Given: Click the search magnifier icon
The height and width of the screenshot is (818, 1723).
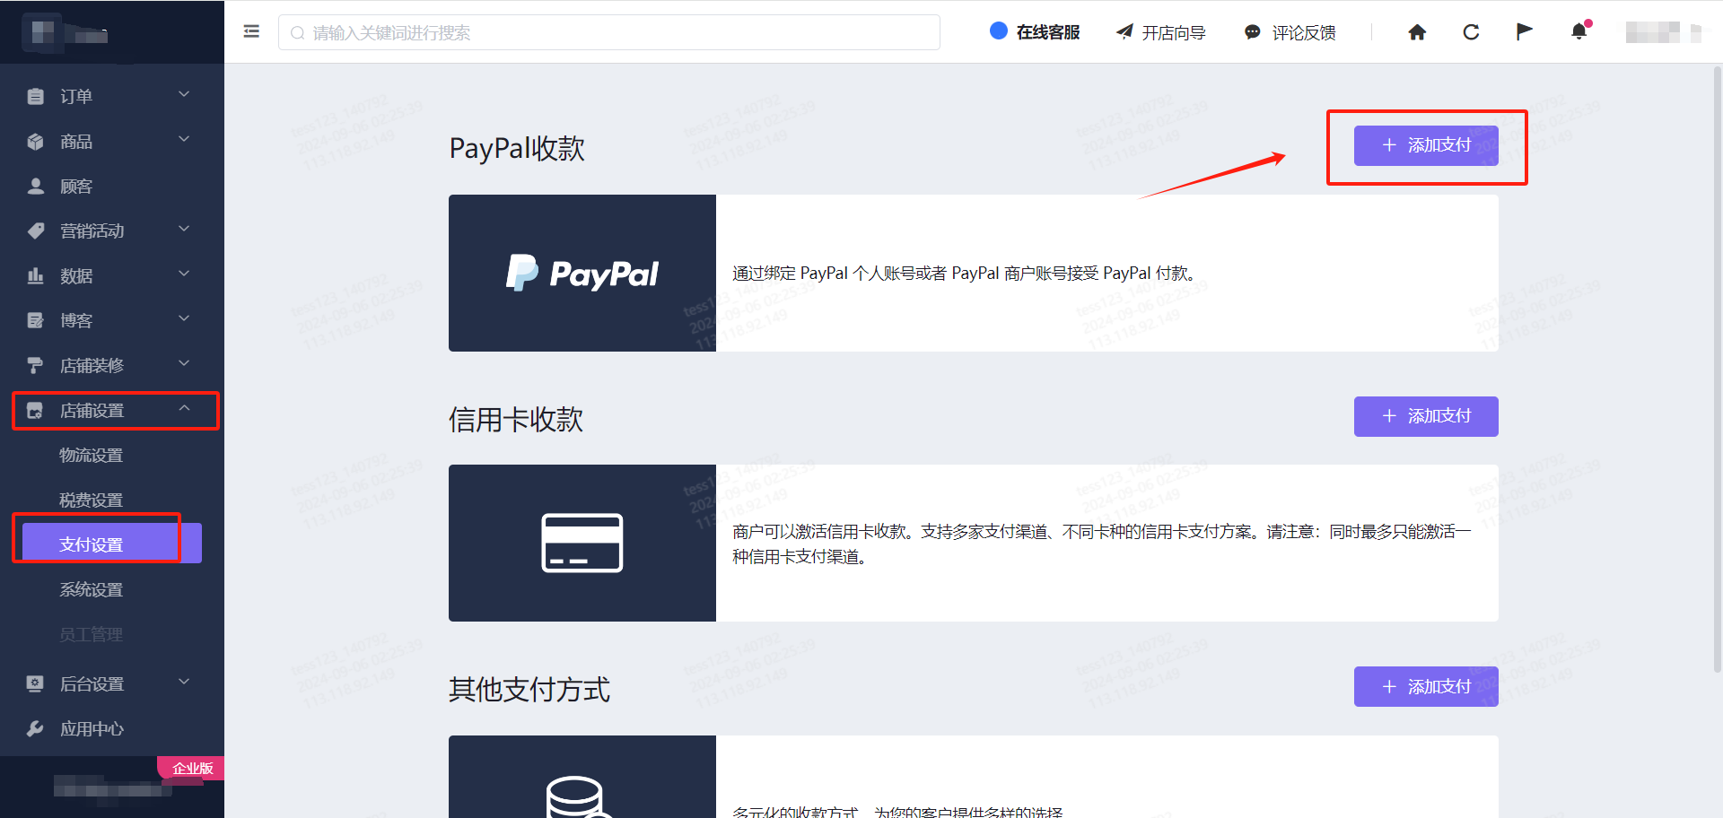Looking at the screenshot, I should coord(297,33).
